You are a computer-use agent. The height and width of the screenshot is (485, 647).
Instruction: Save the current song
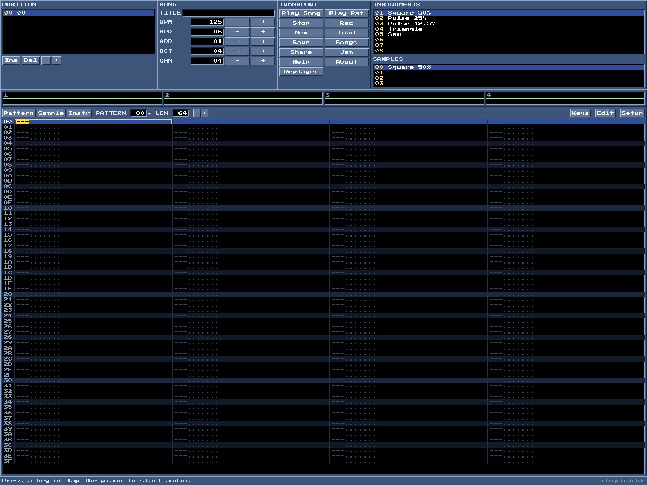click(301, 43)
